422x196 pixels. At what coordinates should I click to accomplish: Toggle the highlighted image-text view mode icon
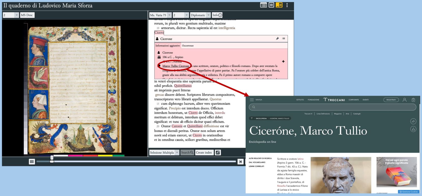[279, 5]
